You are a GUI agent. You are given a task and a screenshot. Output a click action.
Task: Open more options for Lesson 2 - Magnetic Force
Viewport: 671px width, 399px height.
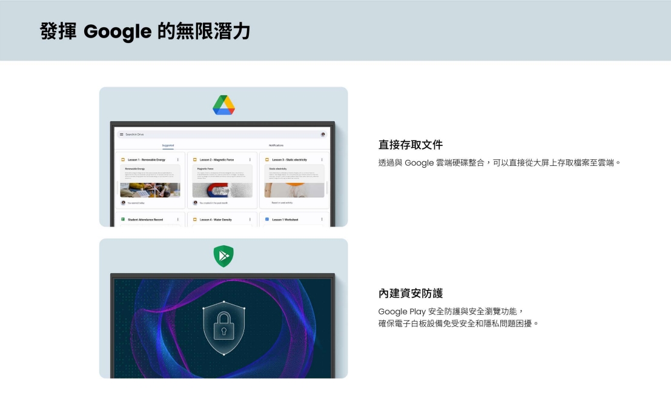pos(250,159)
